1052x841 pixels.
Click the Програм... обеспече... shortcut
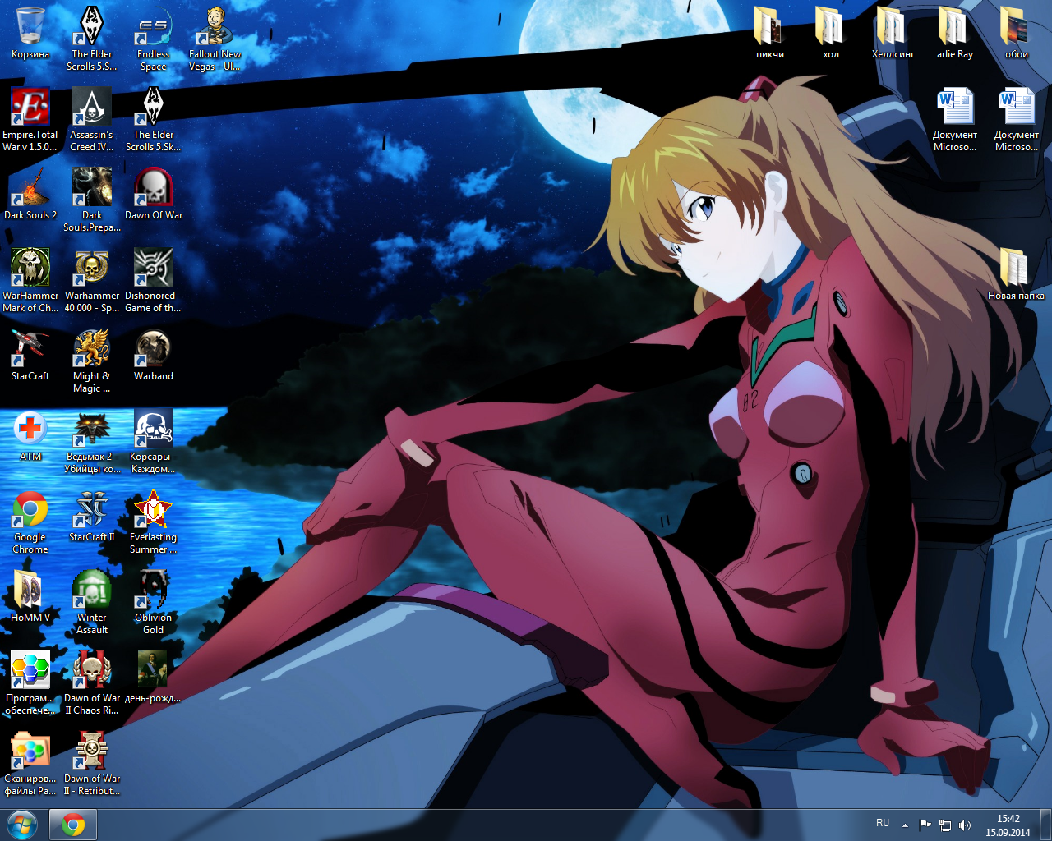click(30, 682)
